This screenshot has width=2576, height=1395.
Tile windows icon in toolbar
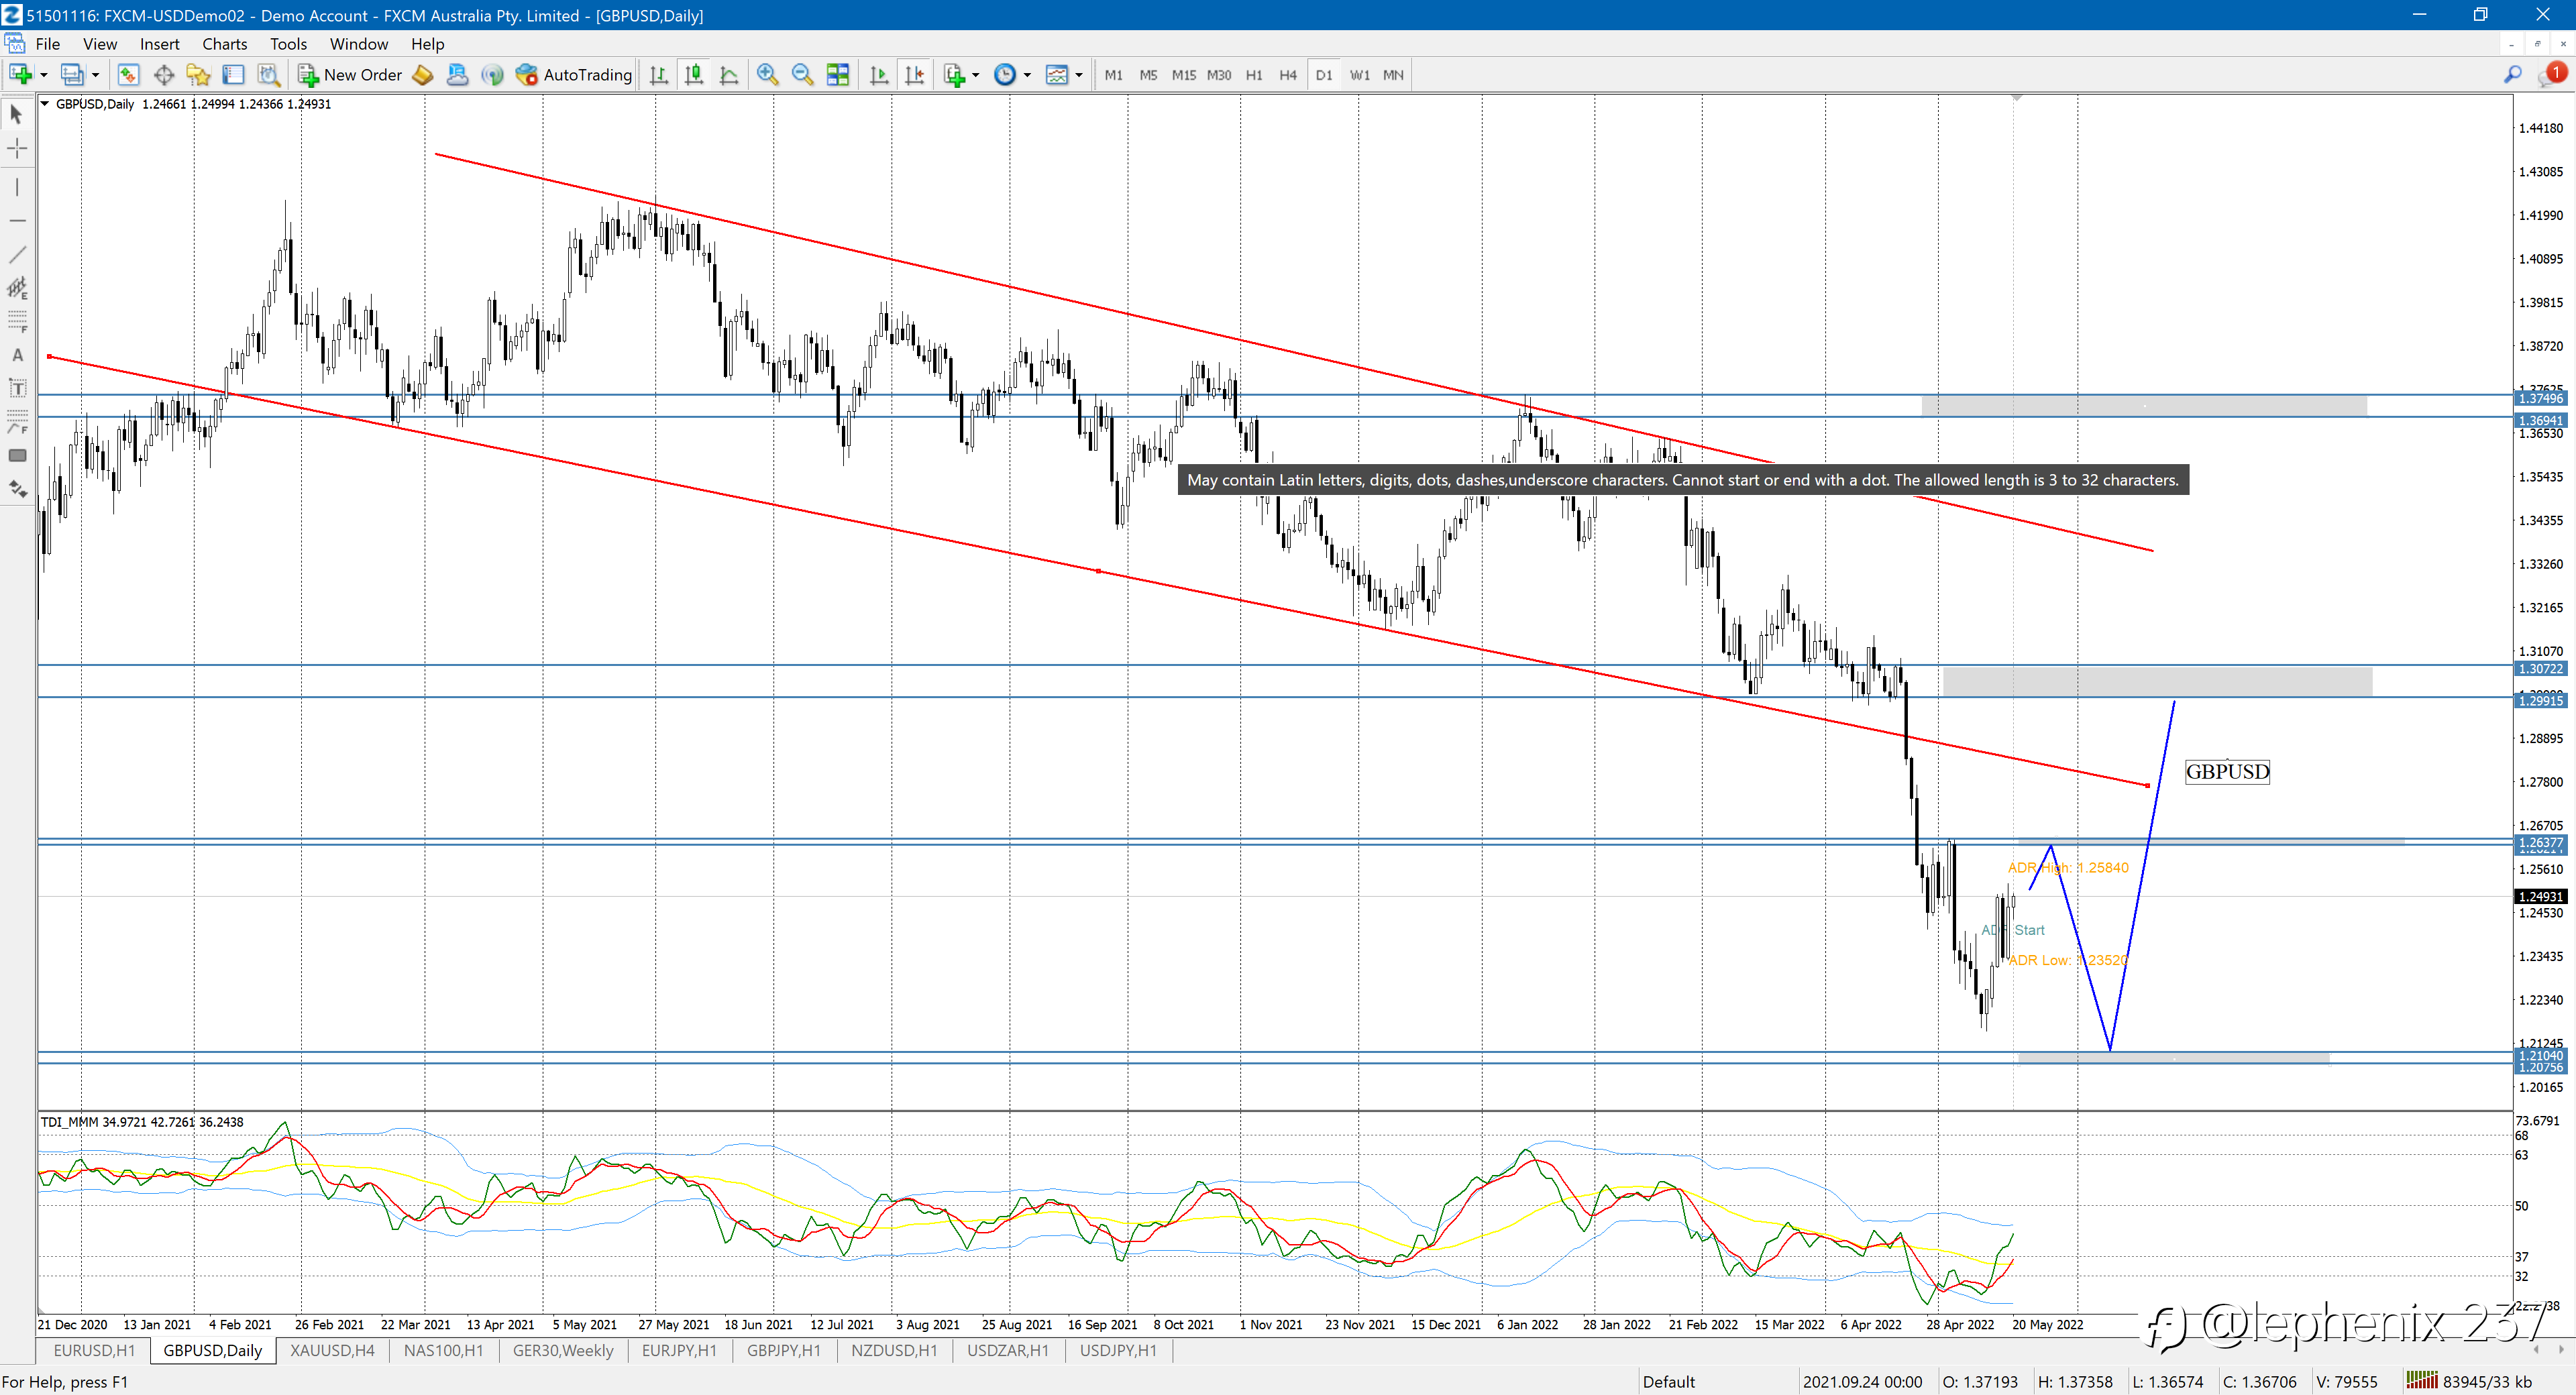point(838,75)
